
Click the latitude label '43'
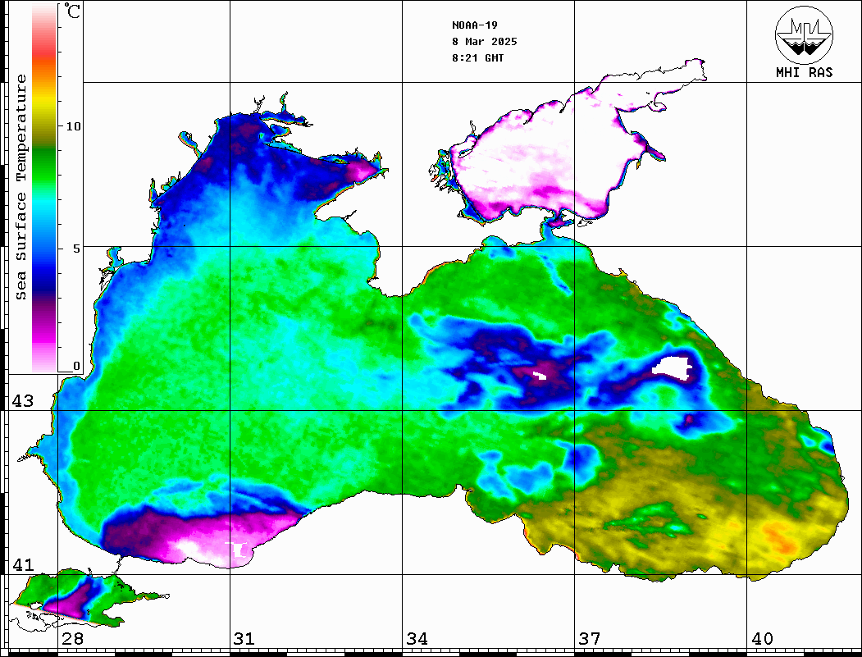click(23, 401)
